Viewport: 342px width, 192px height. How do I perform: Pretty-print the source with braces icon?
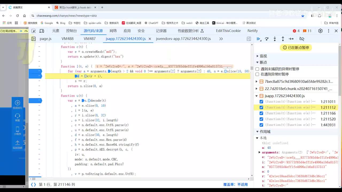[33, 185]
